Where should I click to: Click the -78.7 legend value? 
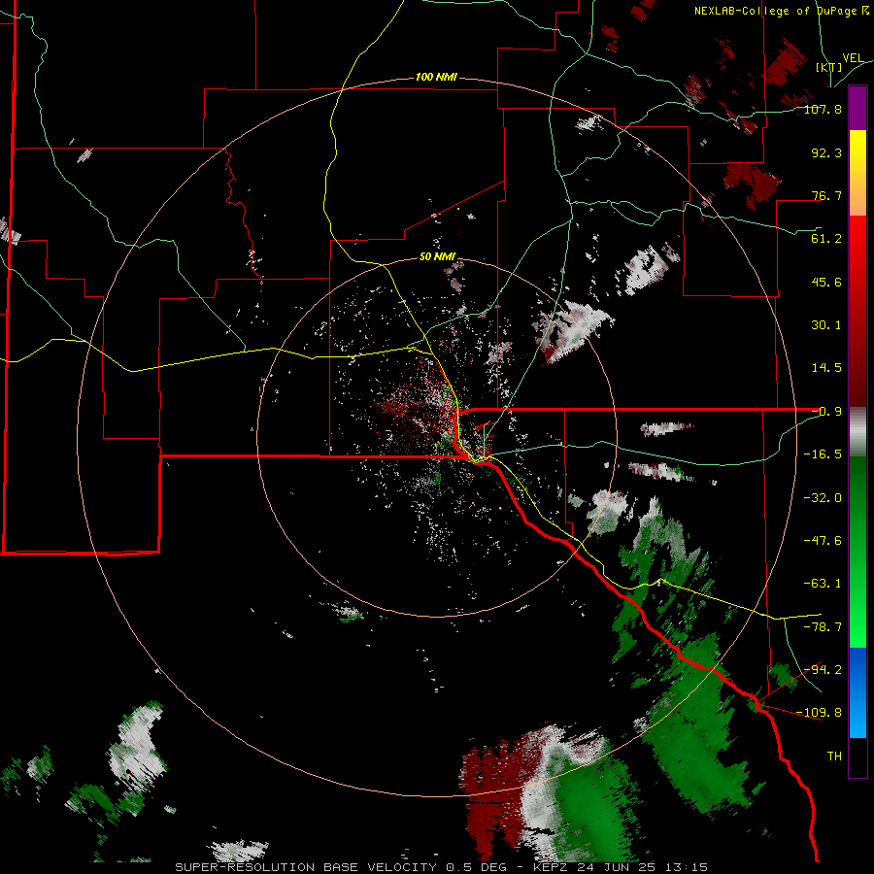823,627
